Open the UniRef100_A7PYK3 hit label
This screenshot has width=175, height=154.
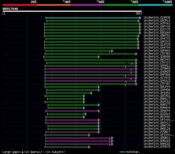[157, 24]
